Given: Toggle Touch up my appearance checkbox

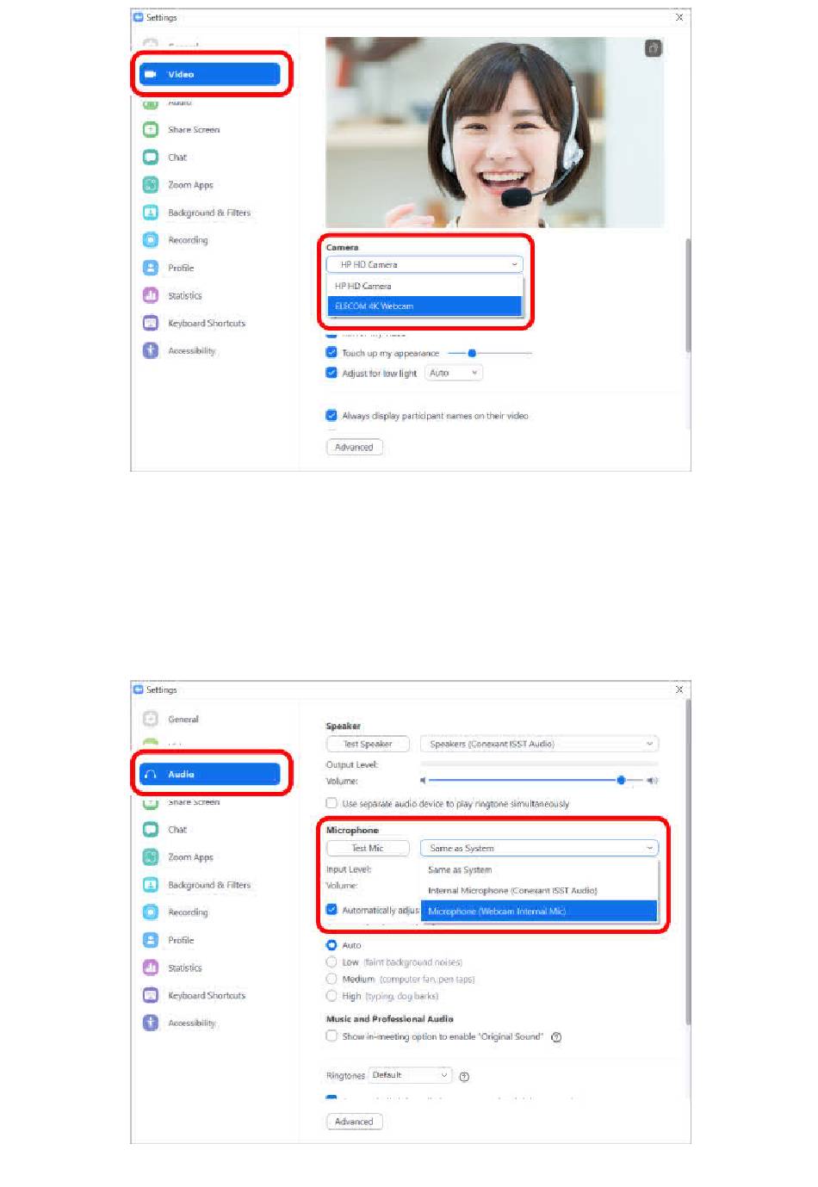Looking at the screenshot, I should pyautogui.click(x=332, y=353).
